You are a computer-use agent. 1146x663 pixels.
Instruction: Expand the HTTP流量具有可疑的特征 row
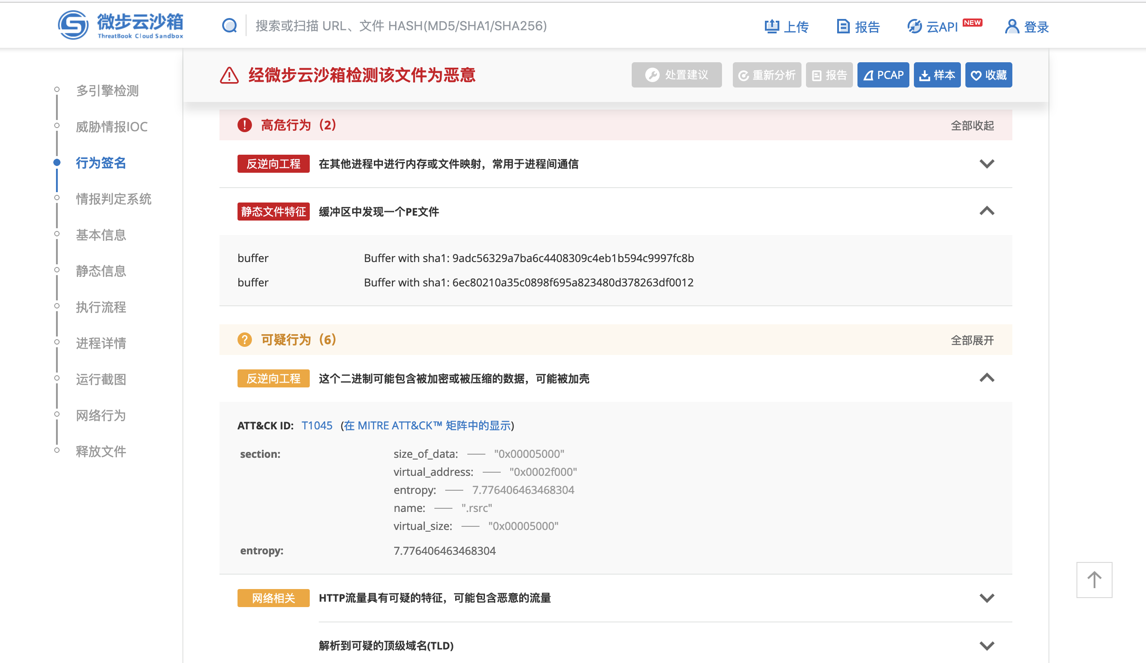click(x=986, y=598)
